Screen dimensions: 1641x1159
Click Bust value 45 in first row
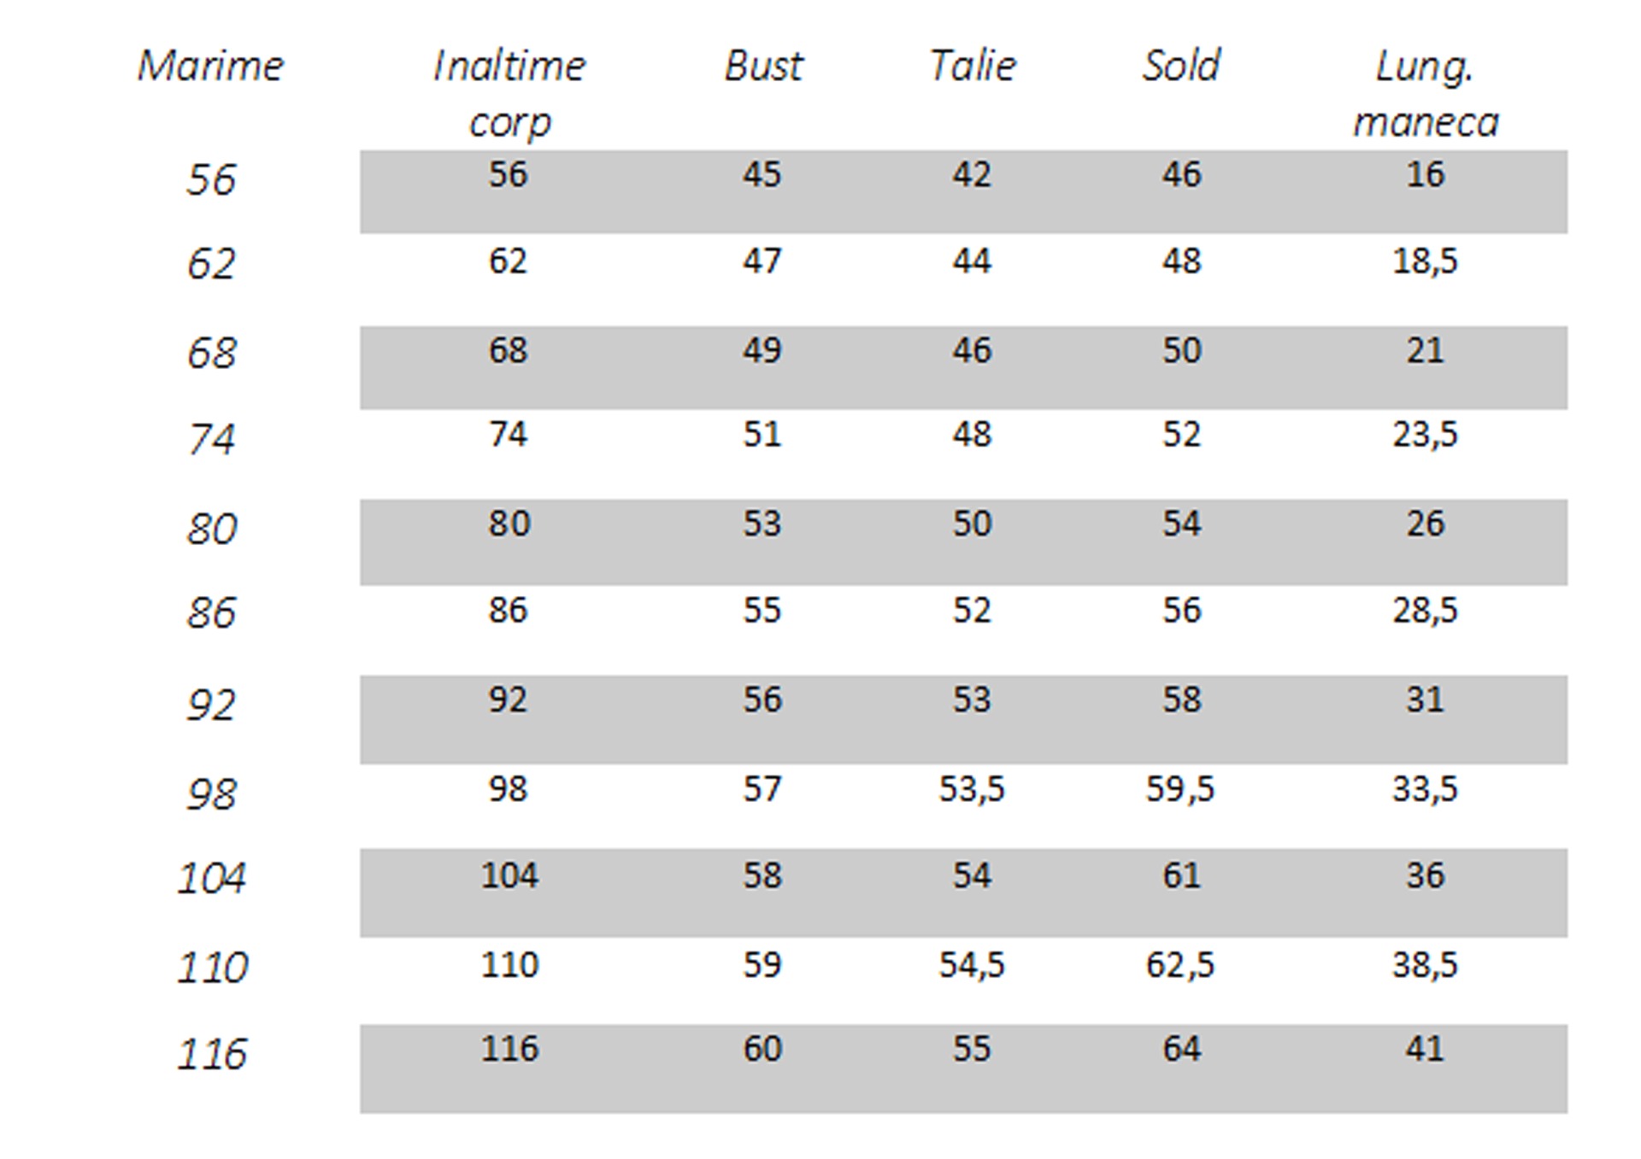pyautogui.click(x=762, y=174)
